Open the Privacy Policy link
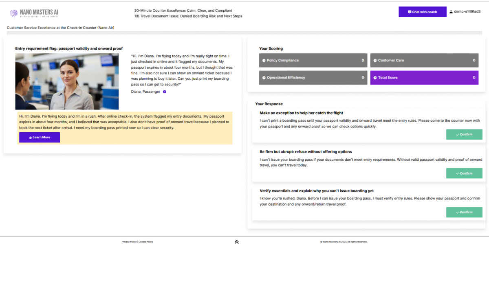The height and width of the screenshot is (293, 489). coord(129,242)
